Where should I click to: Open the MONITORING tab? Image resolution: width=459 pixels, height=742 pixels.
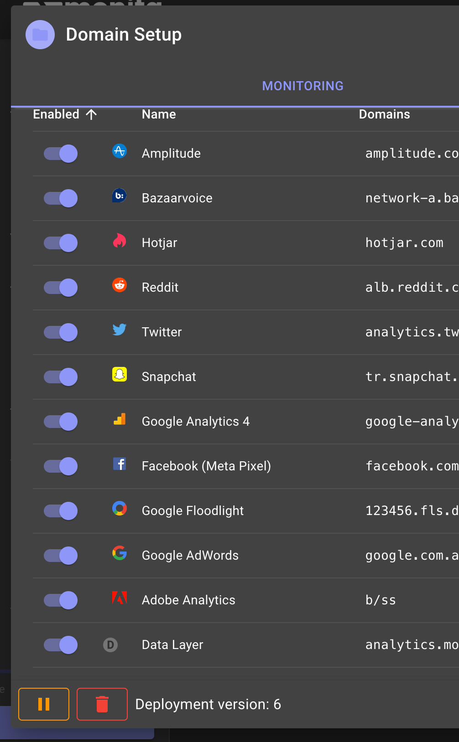click(x=303, y=86)
